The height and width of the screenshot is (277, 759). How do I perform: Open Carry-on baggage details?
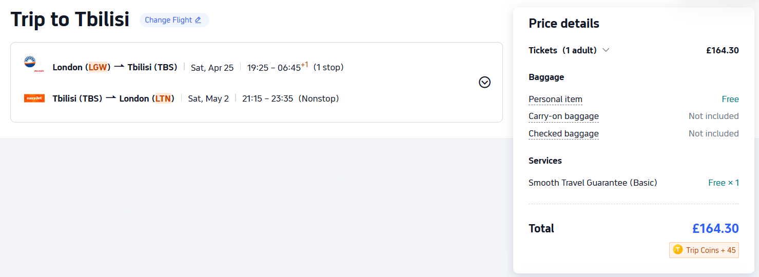click(x=563, y=116)
